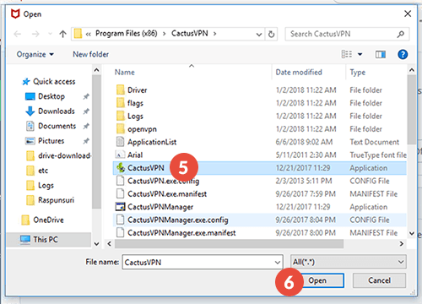Click the search magnifier icon

tap(401, 34)
